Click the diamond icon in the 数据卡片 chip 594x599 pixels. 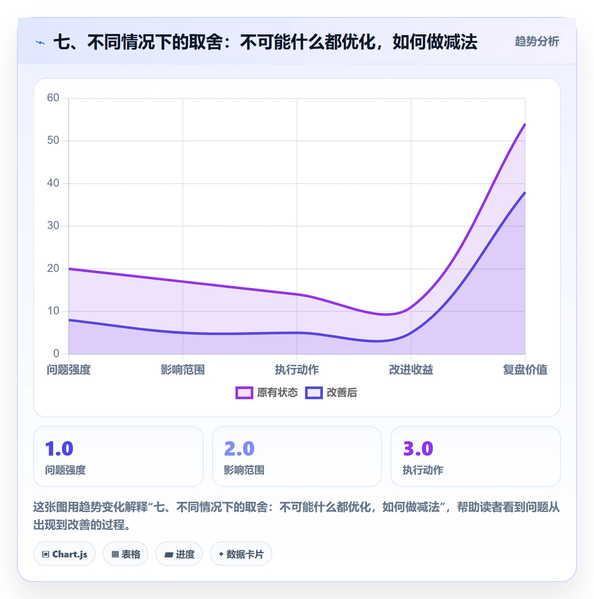[221, 554]
